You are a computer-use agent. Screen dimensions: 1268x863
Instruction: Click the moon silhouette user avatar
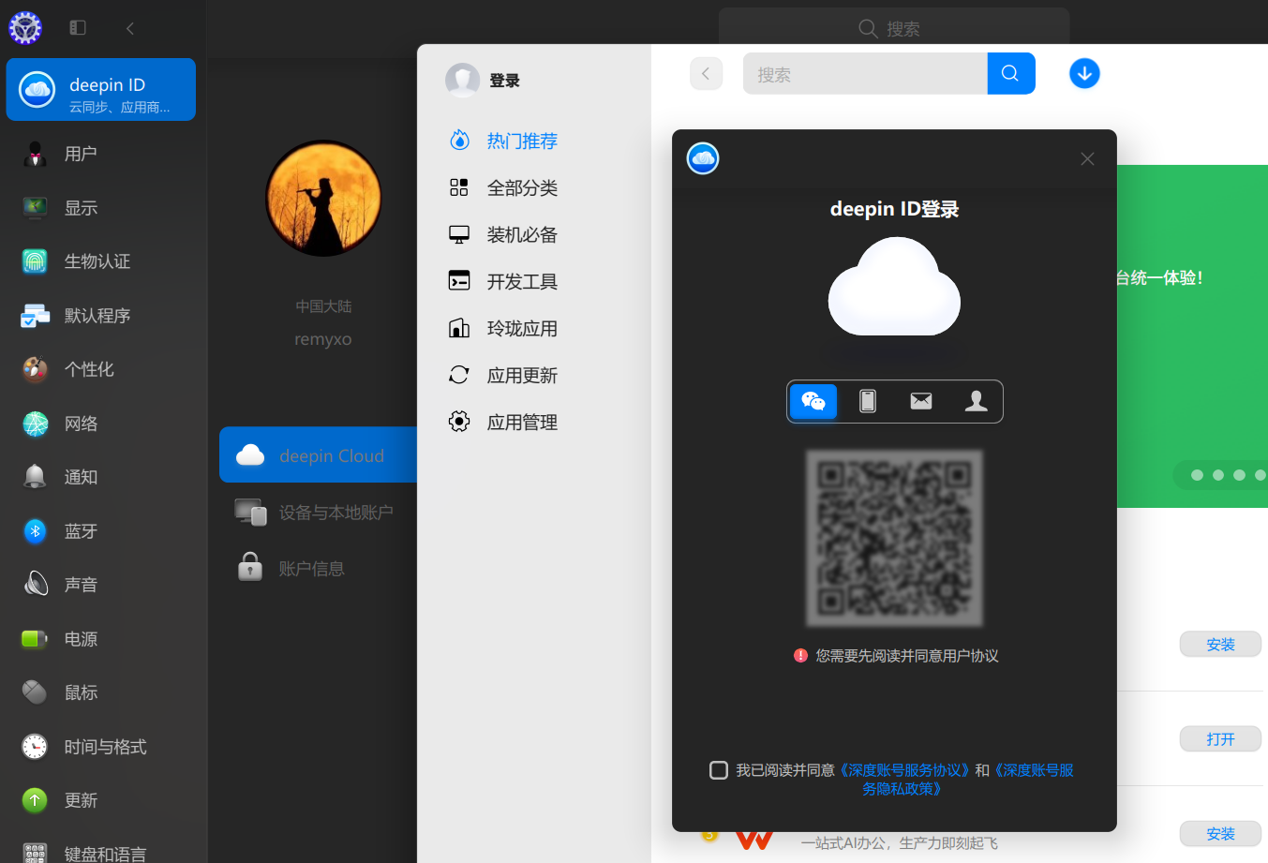tap(323, 199)
